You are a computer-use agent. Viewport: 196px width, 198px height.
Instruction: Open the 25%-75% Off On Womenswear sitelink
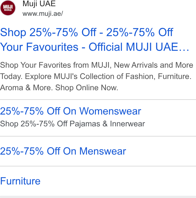click(71, 111)
